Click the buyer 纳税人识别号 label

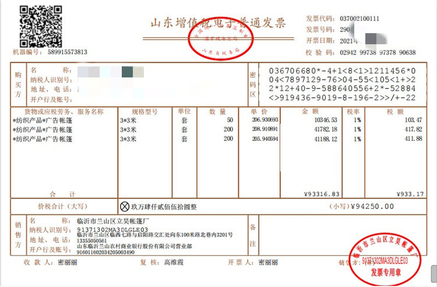51,80
